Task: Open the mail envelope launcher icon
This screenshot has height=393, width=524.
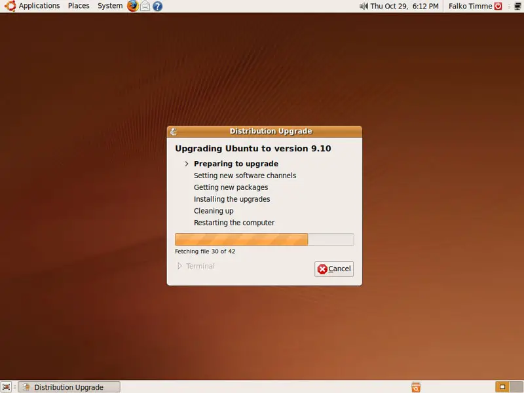Action: 145,6
